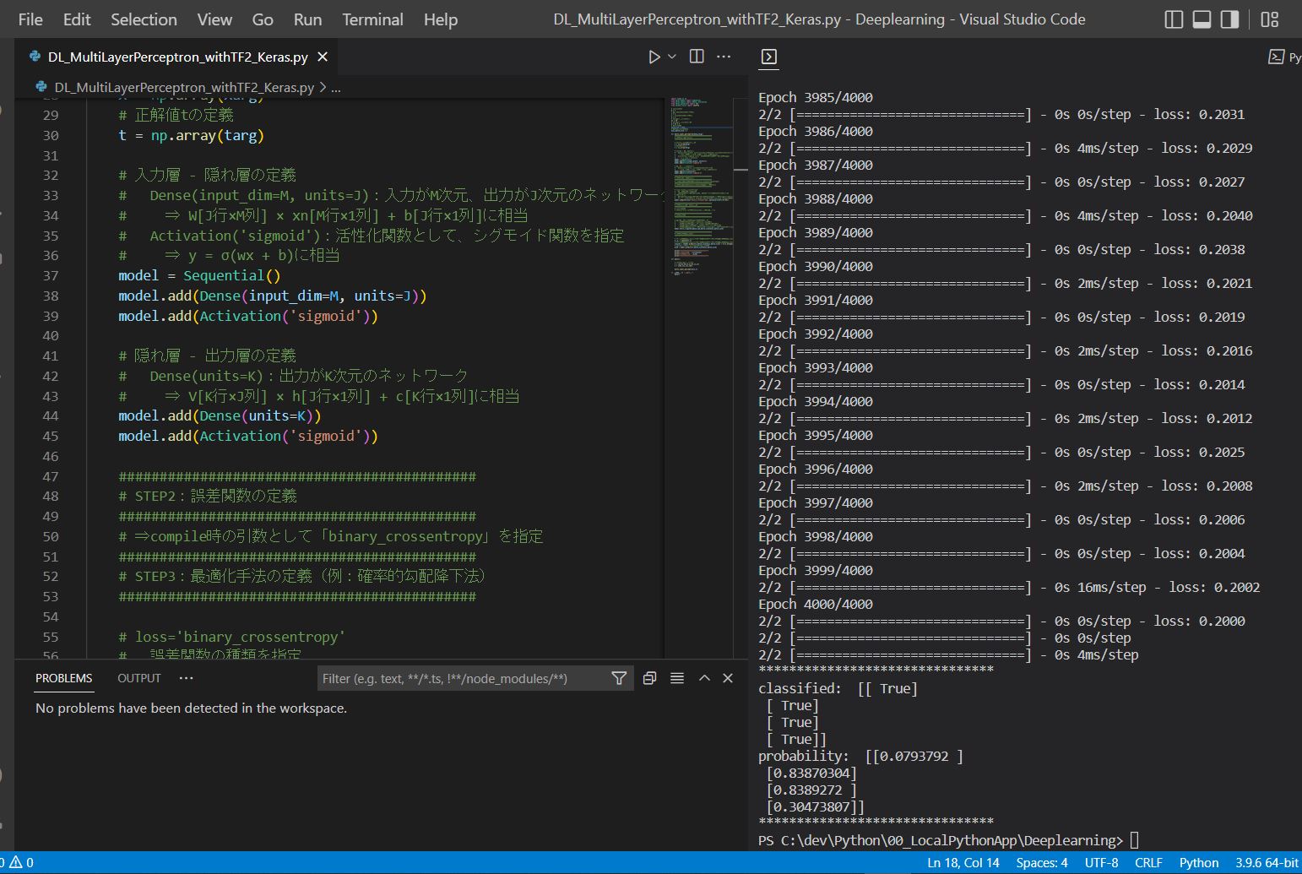This screenshot has width=1302, height=874.
Task: Click terminal panel icon above output
Action: point(769,57)
